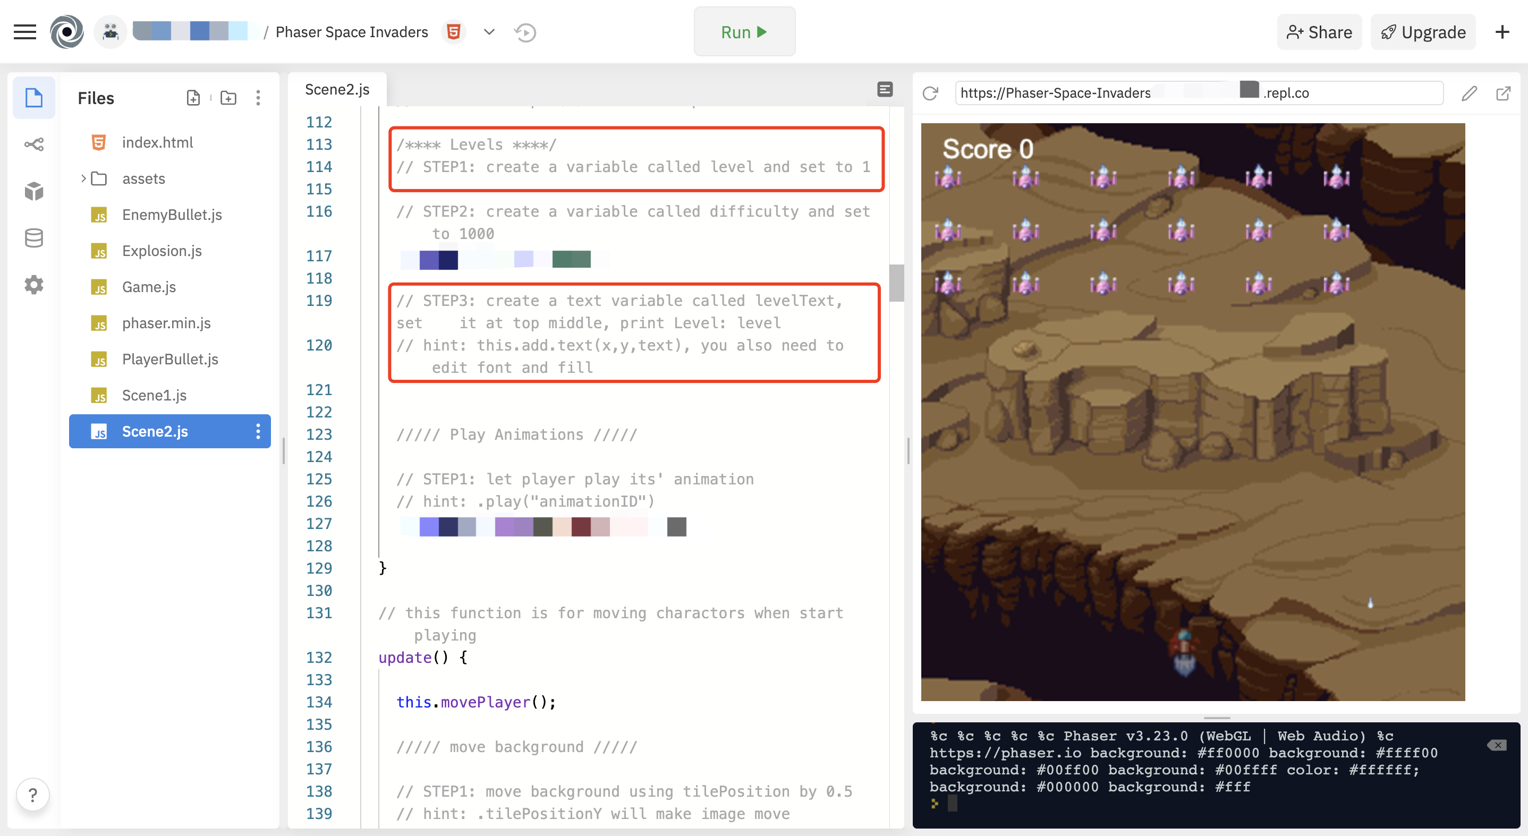The height and width of the screenshot is (836, 1528).
Task: Open the Database sidebar icon
Action: 34,238
